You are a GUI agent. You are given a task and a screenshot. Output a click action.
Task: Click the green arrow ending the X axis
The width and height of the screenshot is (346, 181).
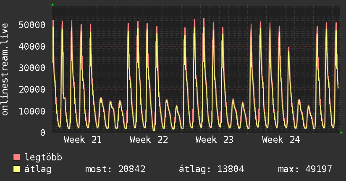(x=341, y=133)
